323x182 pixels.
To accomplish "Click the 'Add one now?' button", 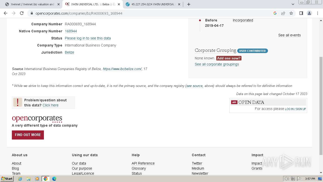I will pyautogui.click(x=229, y=58).
